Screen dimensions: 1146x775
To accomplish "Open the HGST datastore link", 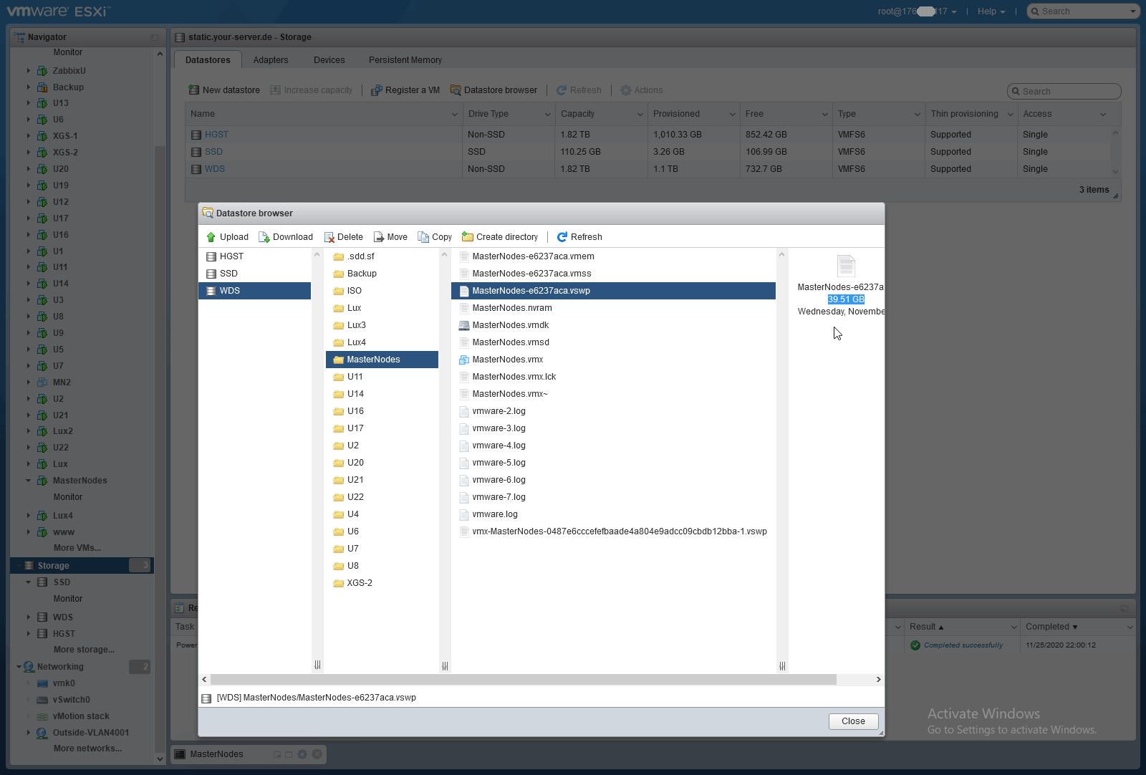I will click(216, 135).
